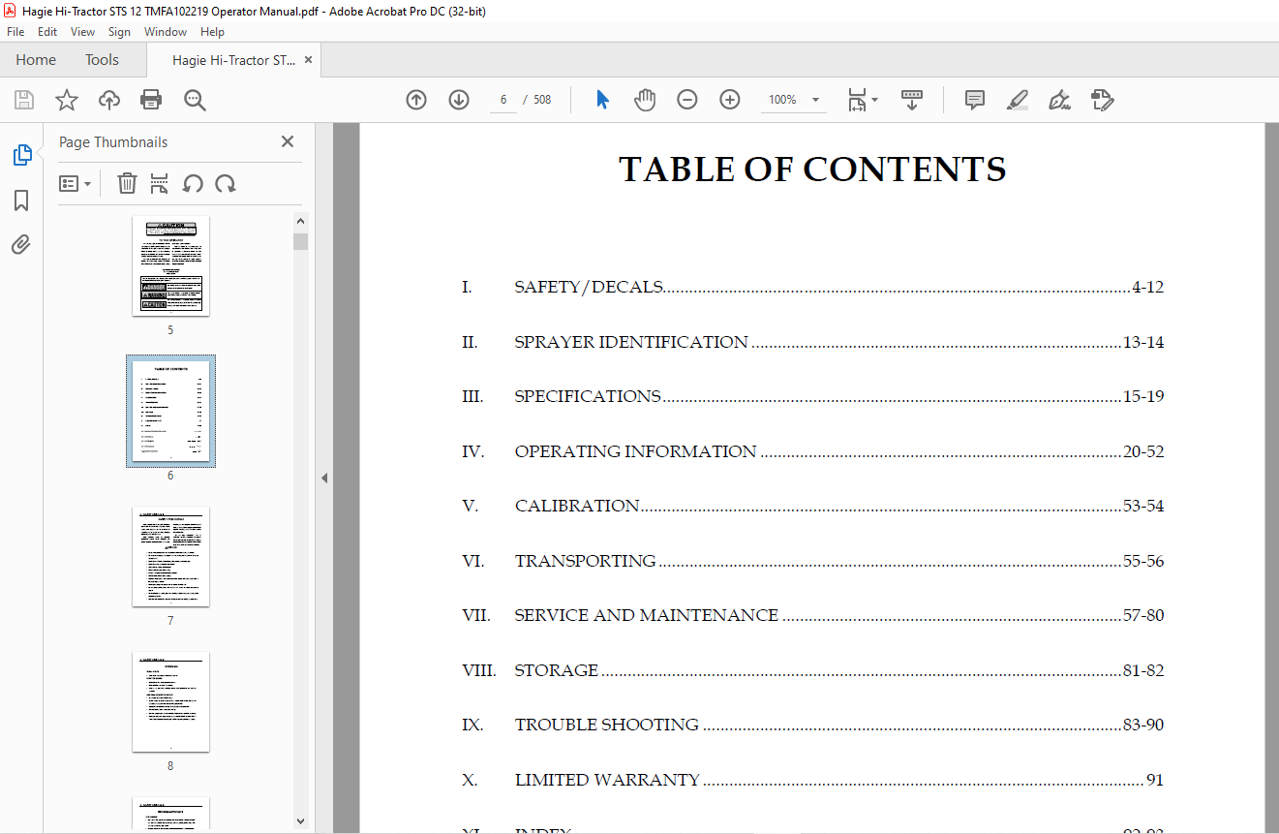Open the Sign document pen tool
1279x834 pixels.
[x=1059, y=100]
